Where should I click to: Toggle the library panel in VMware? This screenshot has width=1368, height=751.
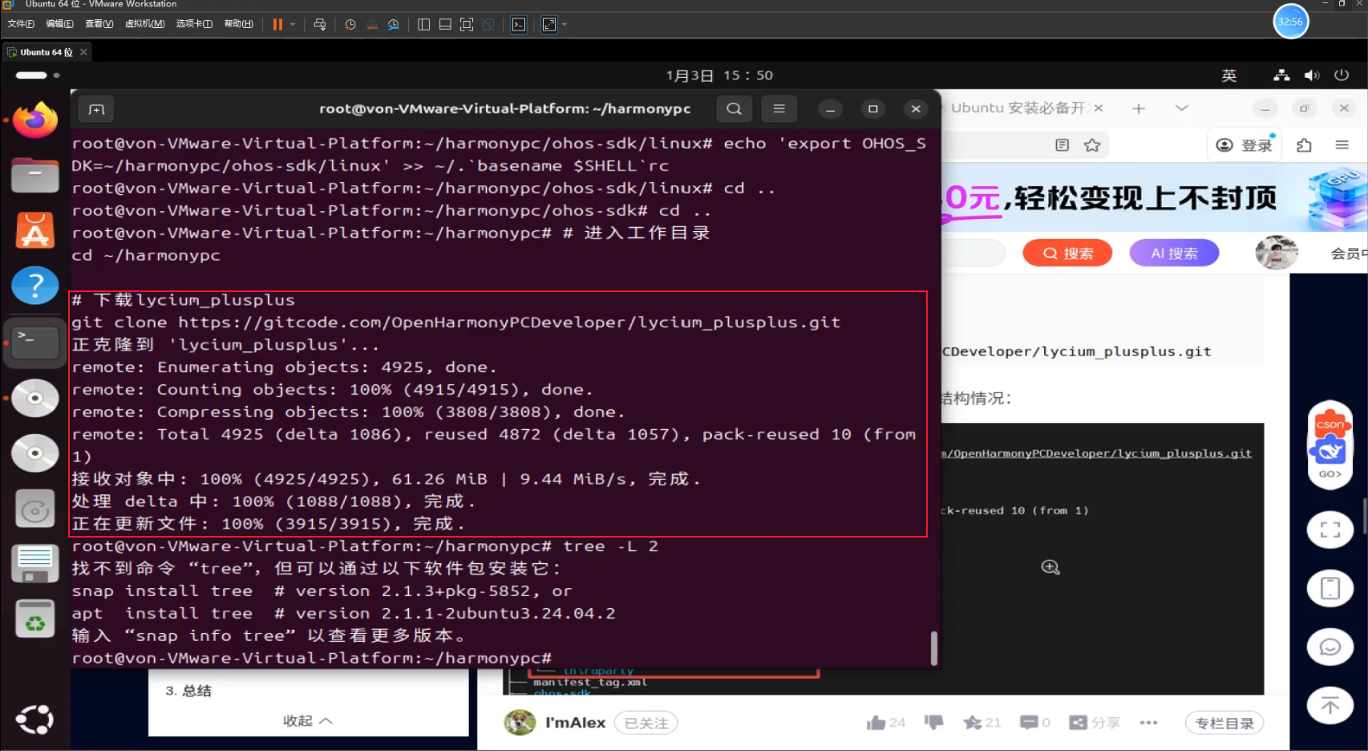(423, 24)
